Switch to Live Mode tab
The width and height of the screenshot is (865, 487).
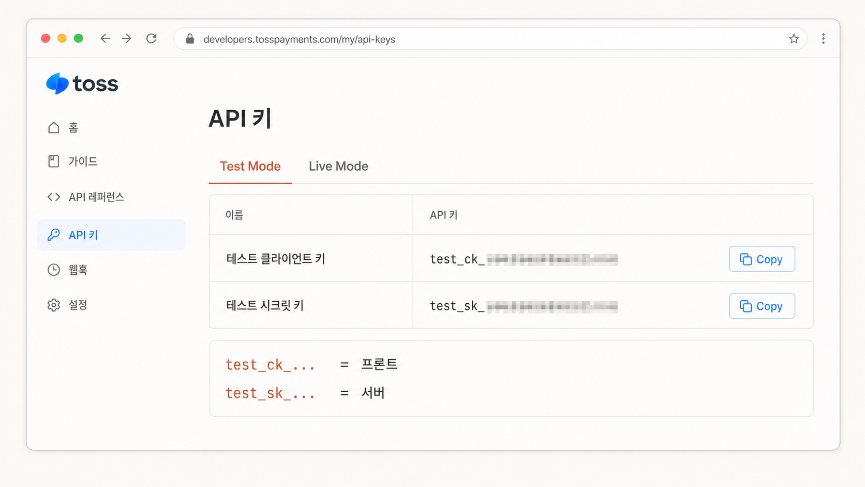click(338, 166)
